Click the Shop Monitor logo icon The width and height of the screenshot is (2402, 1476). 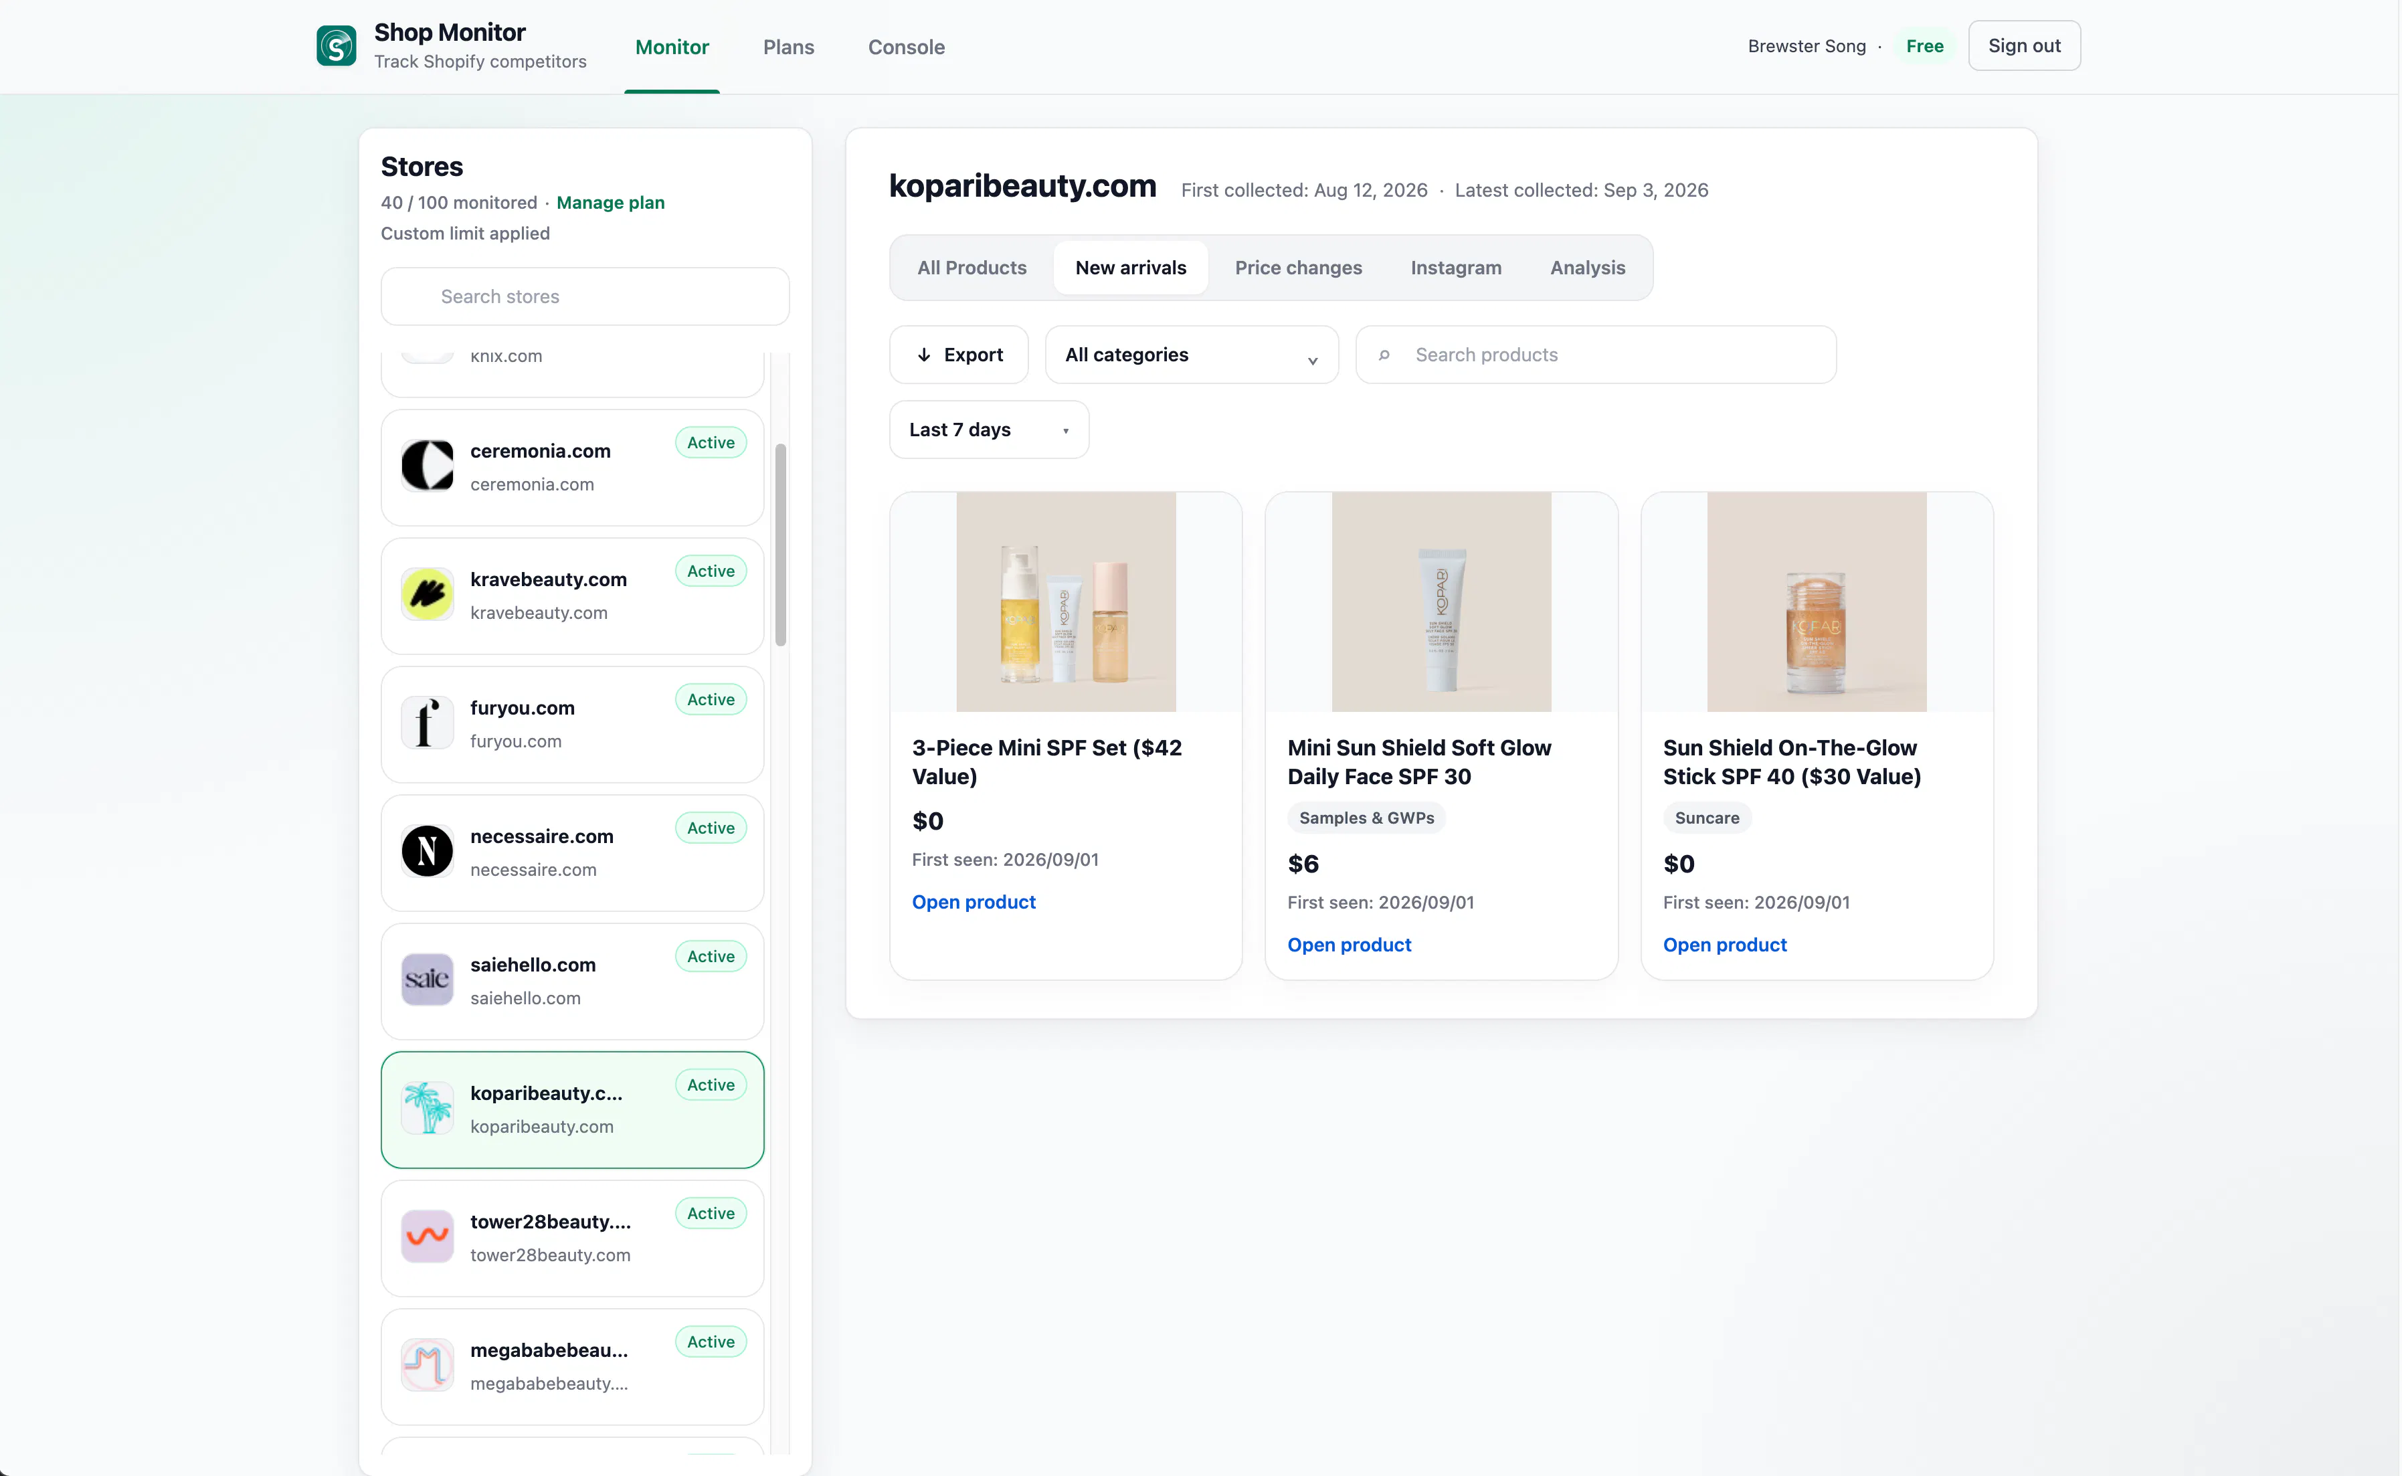(336, 46)
